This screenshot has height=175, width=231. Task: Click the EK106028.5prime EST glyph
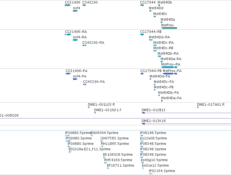coord(104,157)
